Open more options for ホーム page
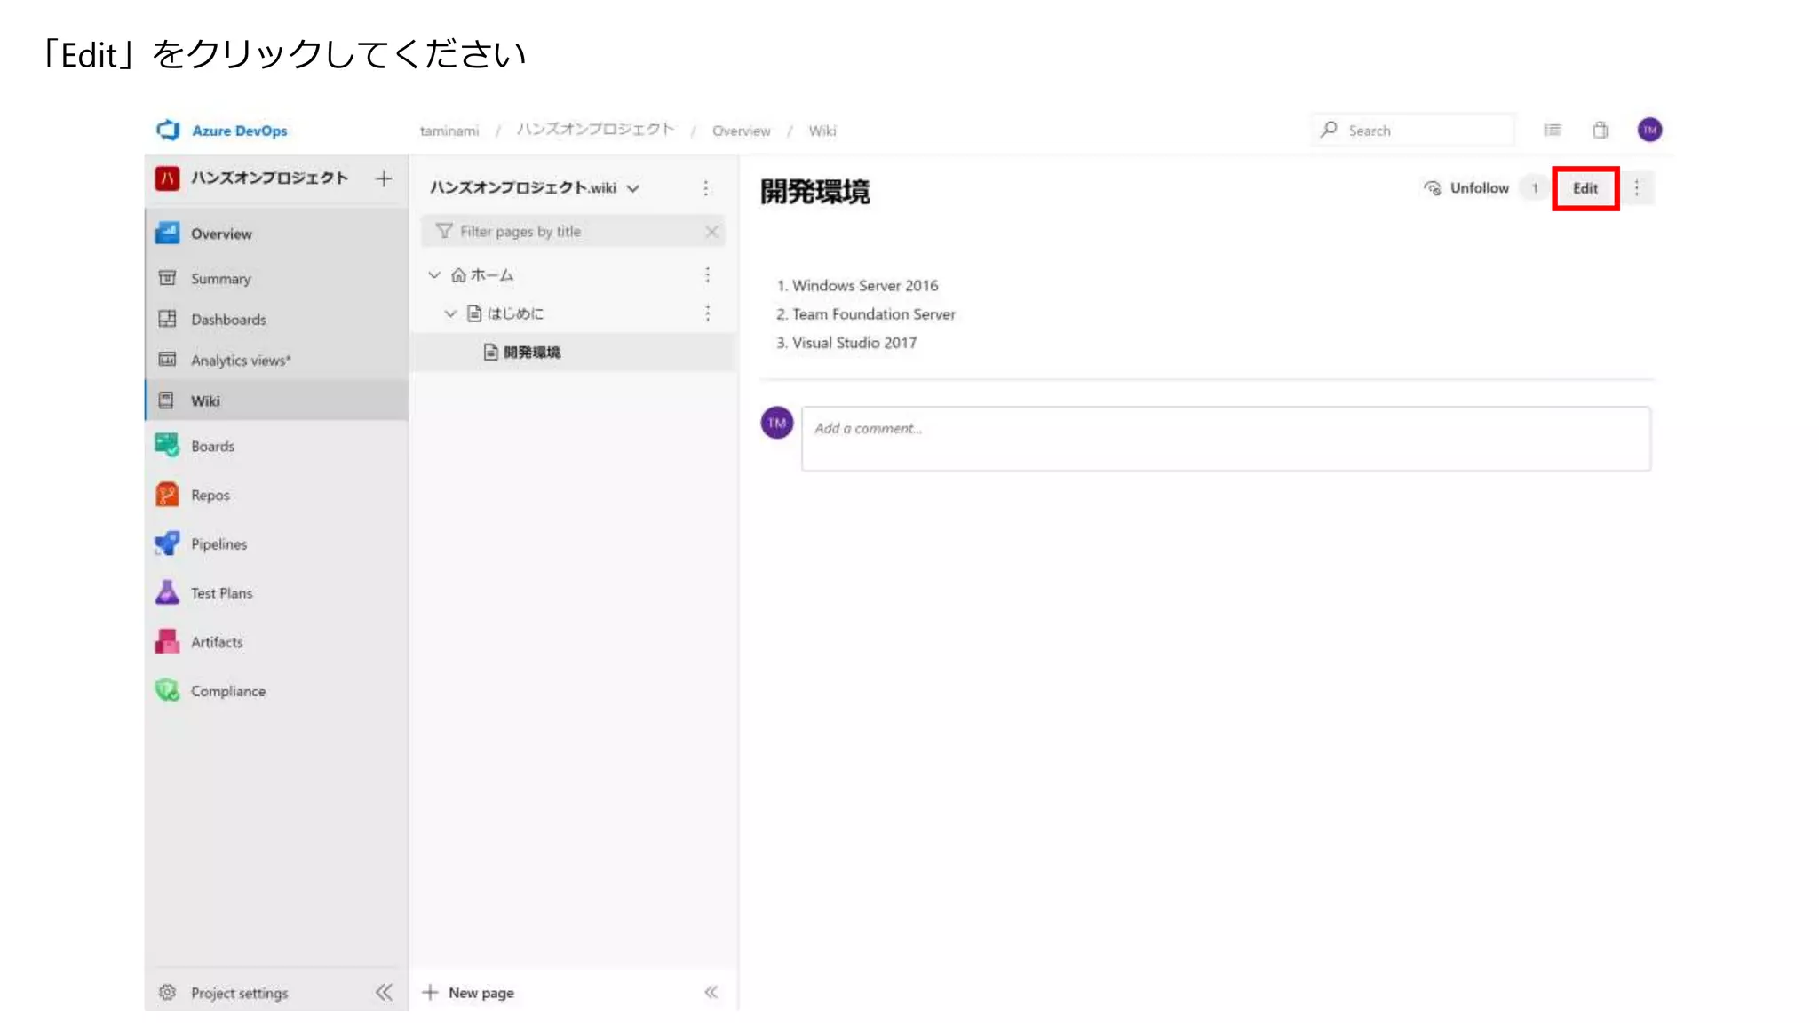This screenshot has height=1023, width=1819. [708, 275]
